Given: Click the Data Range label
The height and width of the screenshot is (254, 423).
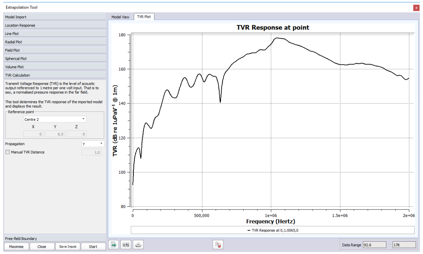Looking at the screenshot, I should pos(351,245).
